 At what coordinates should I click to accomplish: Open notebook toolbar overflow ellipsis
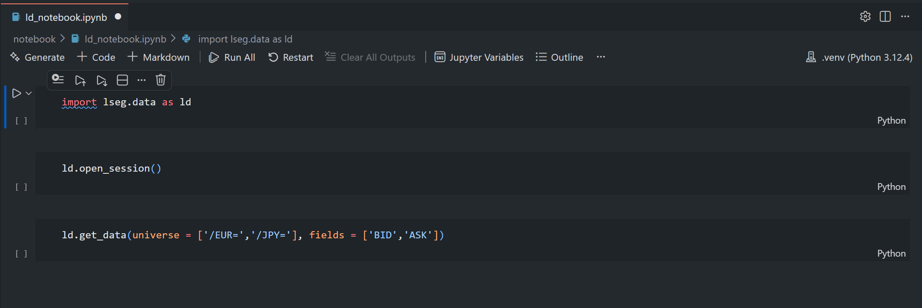600,57
